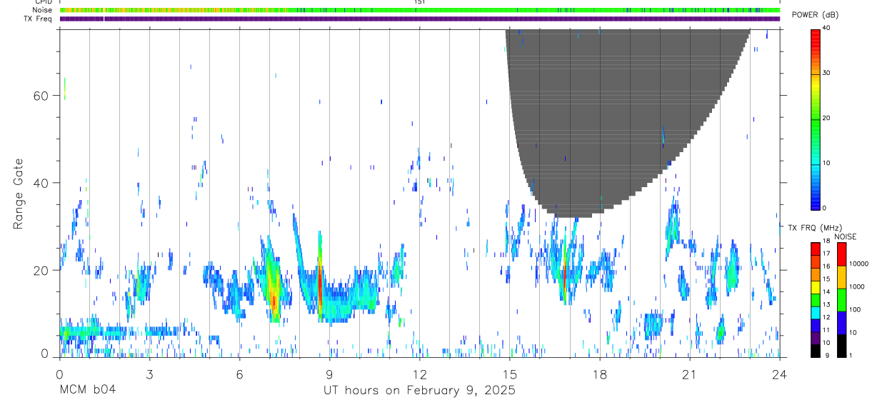Click the power colorbar gradient scale
The width and height of the screenshot is (877, 405).
(815, 119)
